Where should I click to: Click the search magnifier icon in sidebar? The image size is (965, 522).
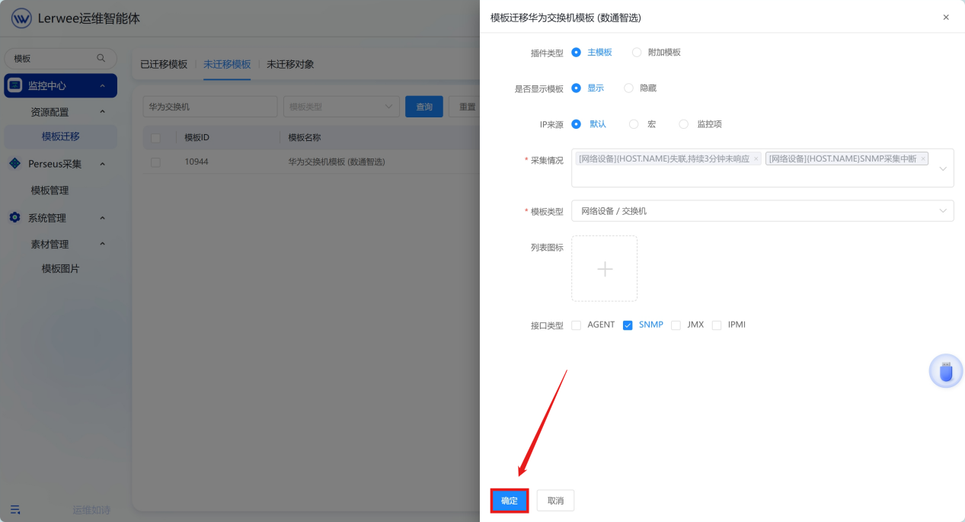pos(101,58)
